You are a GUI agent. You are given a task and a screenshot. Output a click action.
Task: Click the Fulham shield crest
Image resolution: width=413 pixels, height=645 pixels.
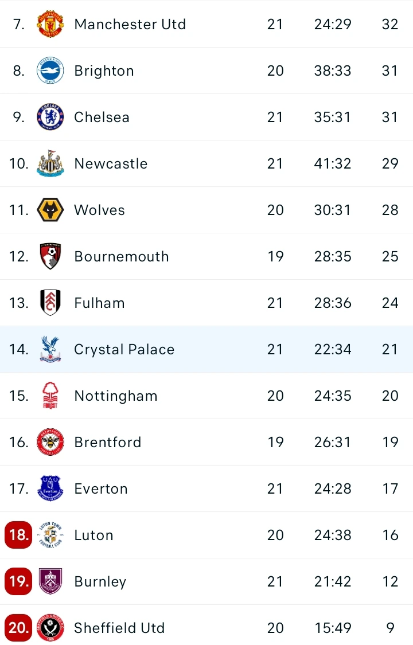click(50, 303)
